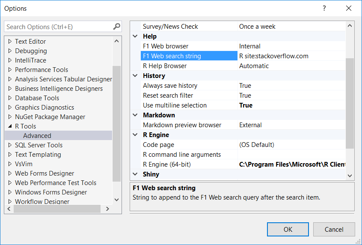Viewport: 362px width, 245px height.
Task: Click property grid scroll up arrow
Action: pyautogui.click(x=350, y=26)
